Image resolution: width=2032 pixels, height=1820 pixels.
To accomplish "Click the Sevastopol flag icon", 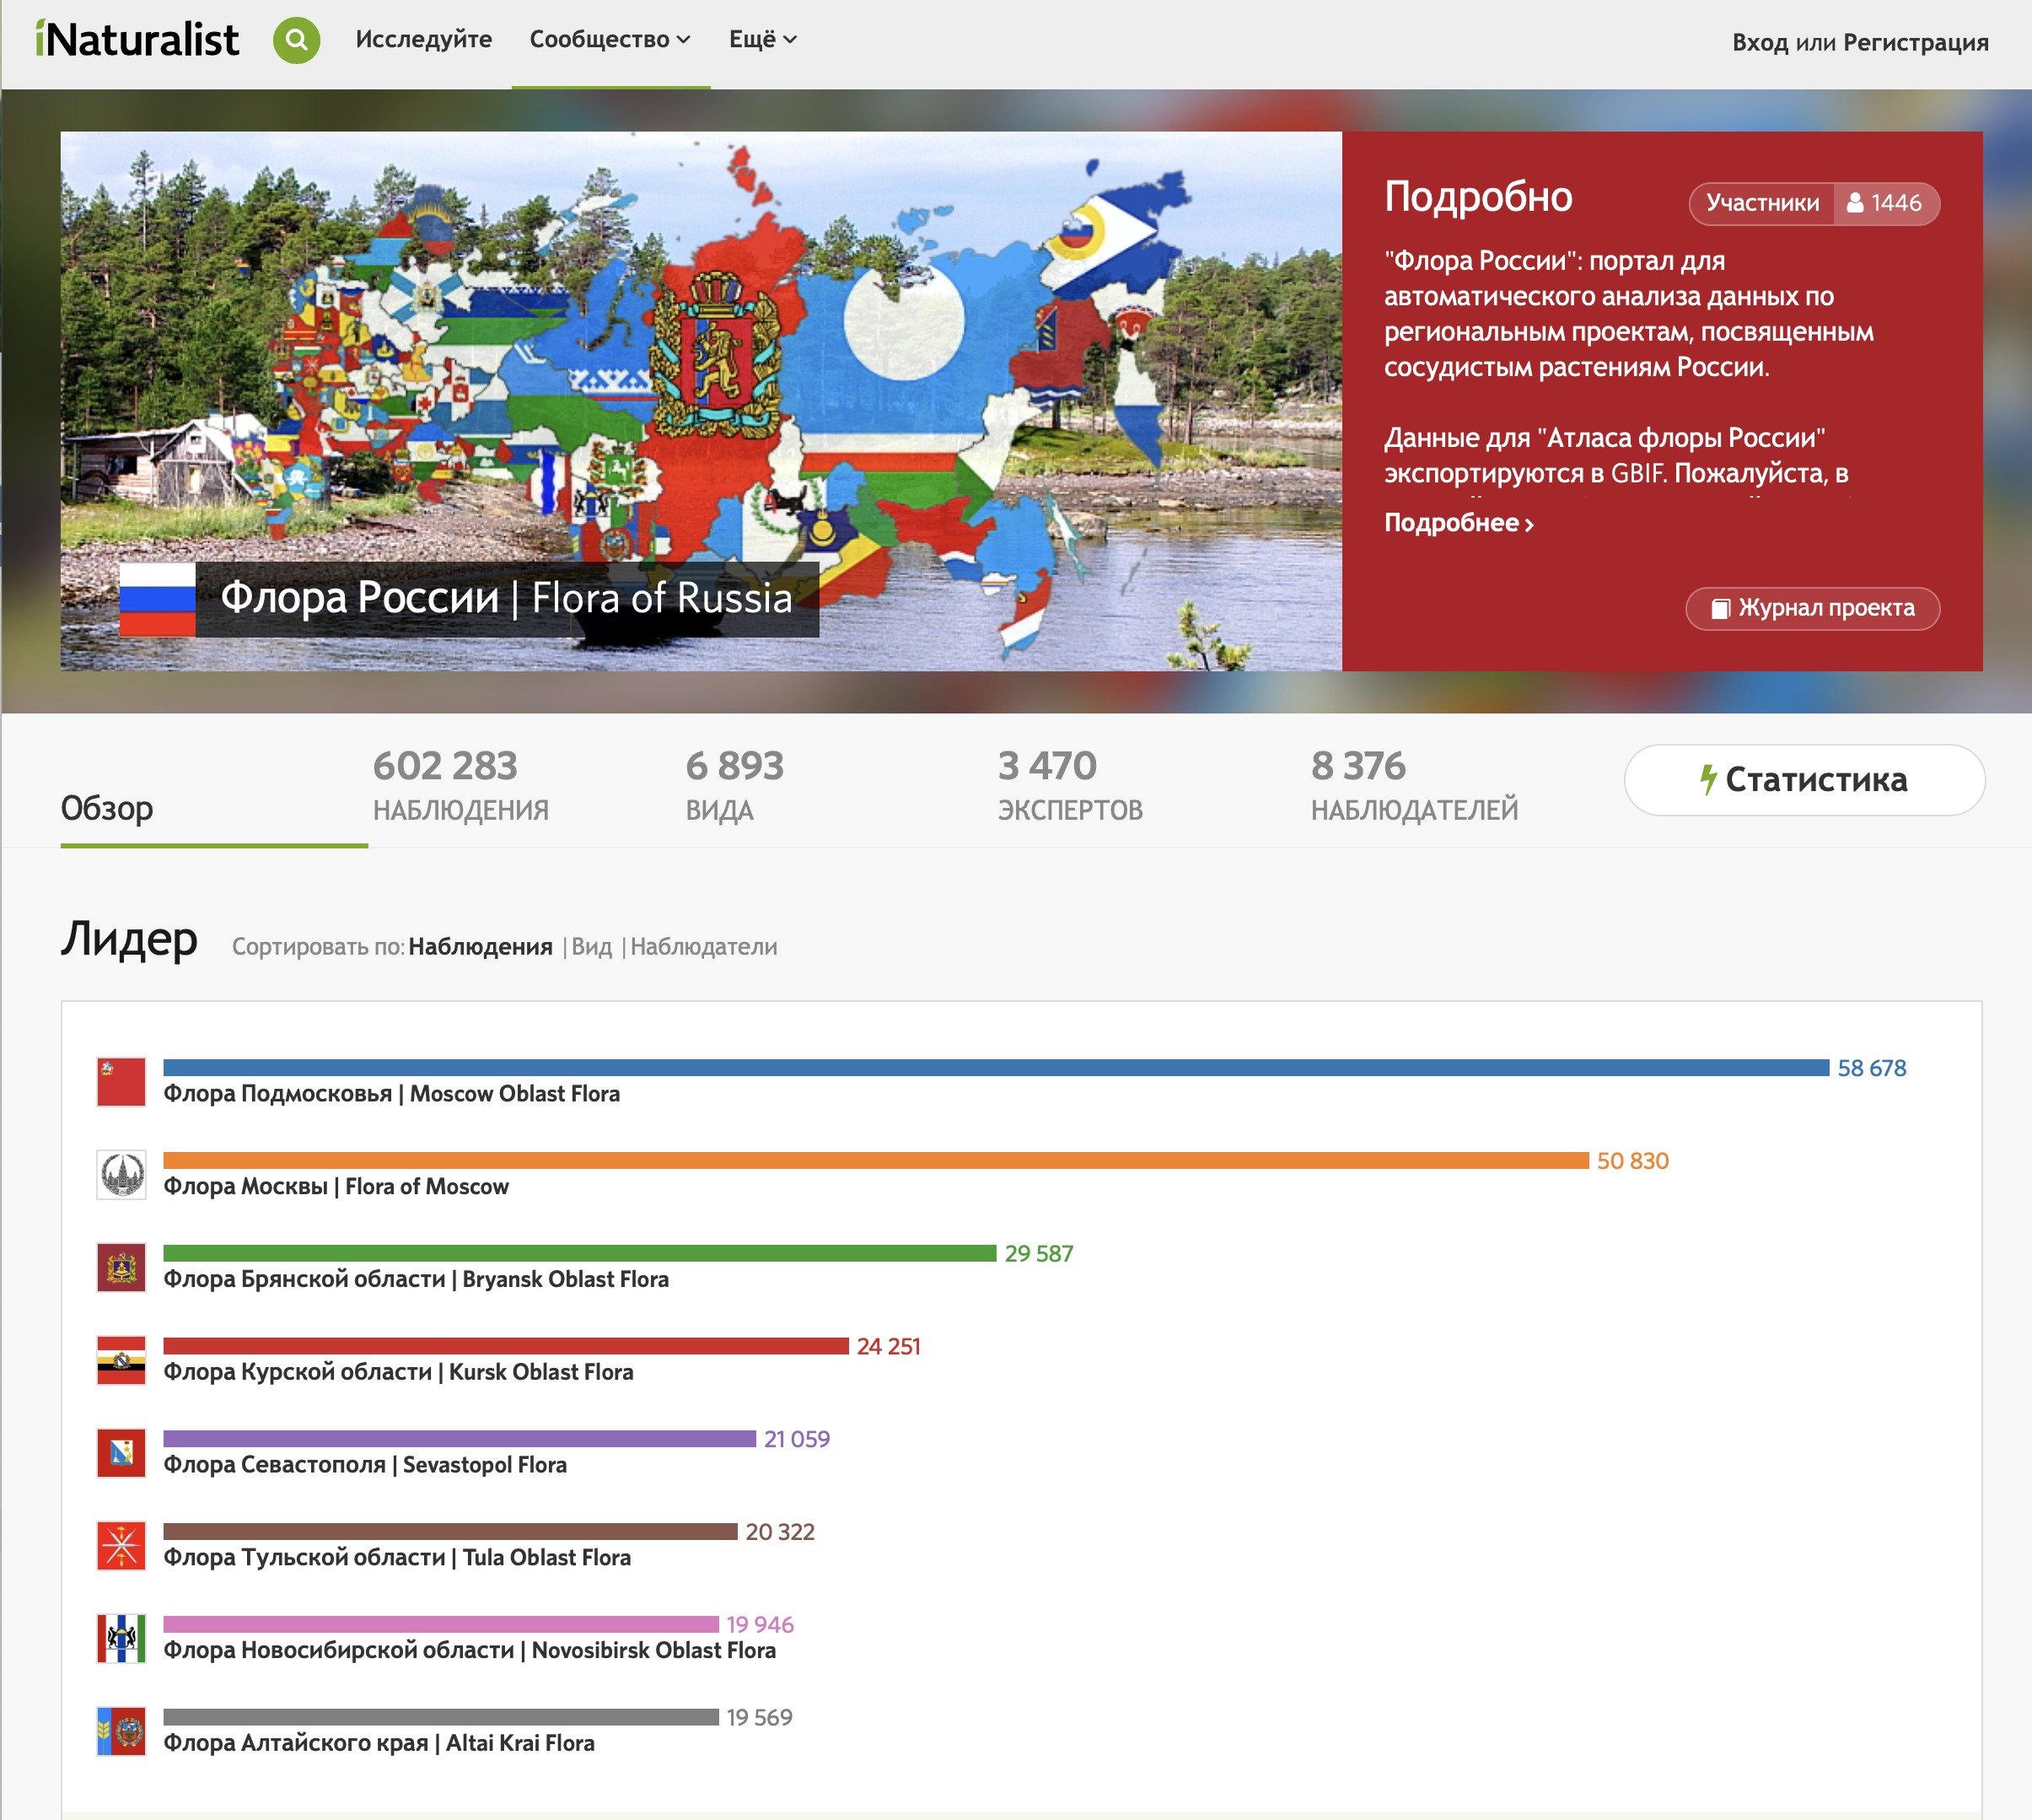I will point(121,1453).
